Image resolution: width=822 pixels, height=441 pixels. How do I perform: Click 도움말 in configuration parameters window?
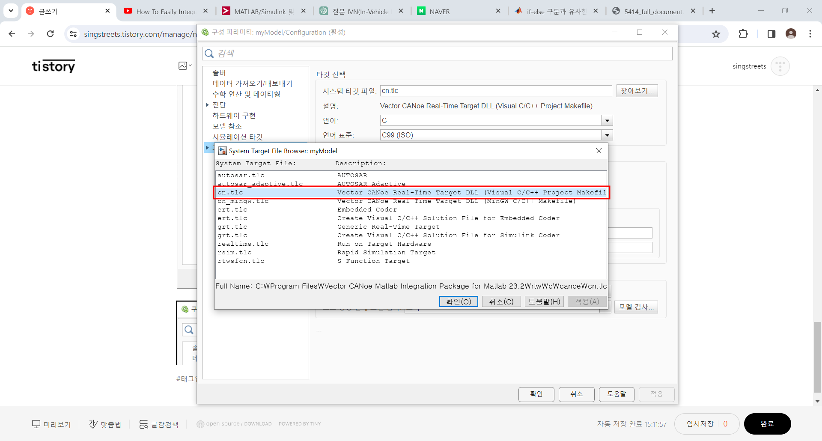tap(617, 394)
